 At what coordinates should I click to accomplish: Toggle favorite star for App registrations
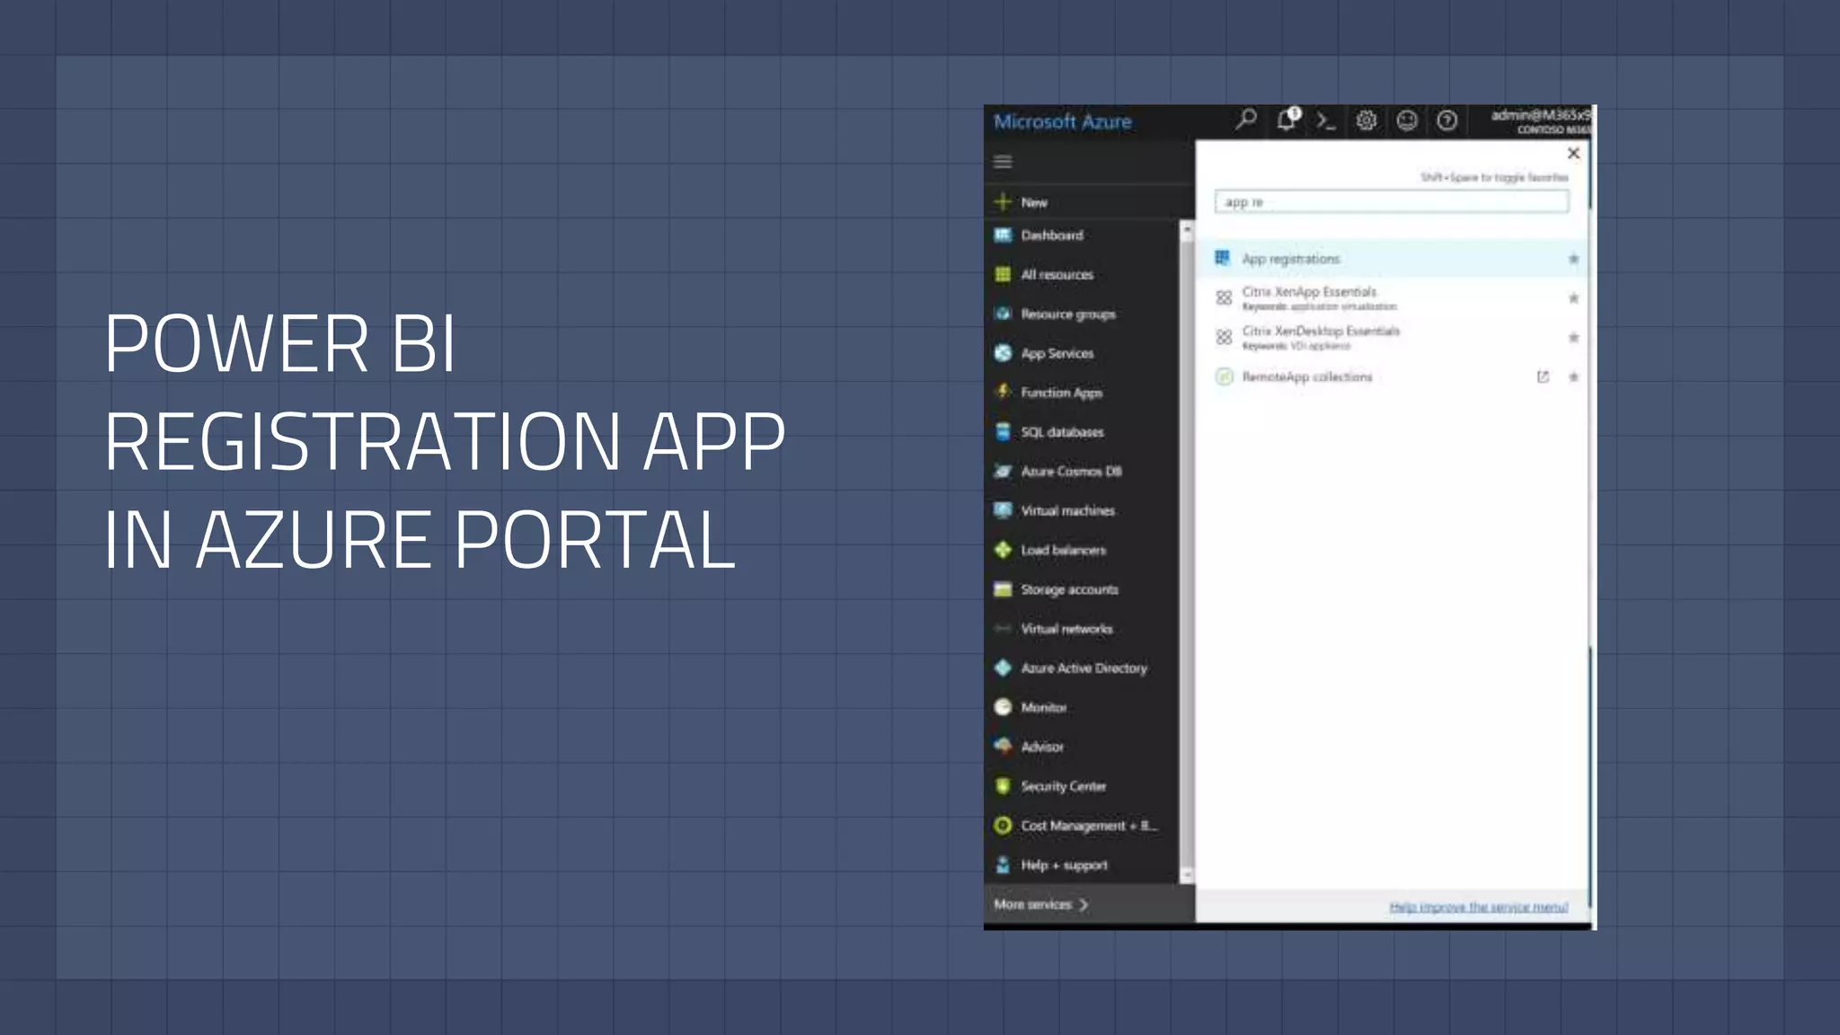[1573, 259]
